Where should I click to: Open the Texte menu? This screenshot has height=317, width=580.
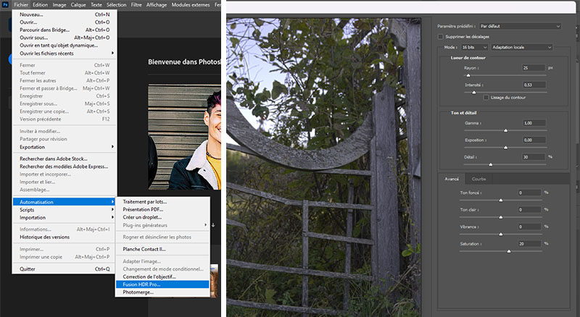click(96, 5)
